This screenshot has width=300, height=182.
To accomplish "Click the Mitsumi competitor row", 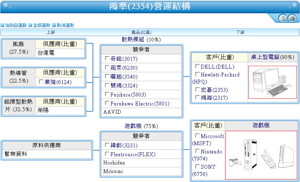I will pyautogui.click(x=141, y=171).
